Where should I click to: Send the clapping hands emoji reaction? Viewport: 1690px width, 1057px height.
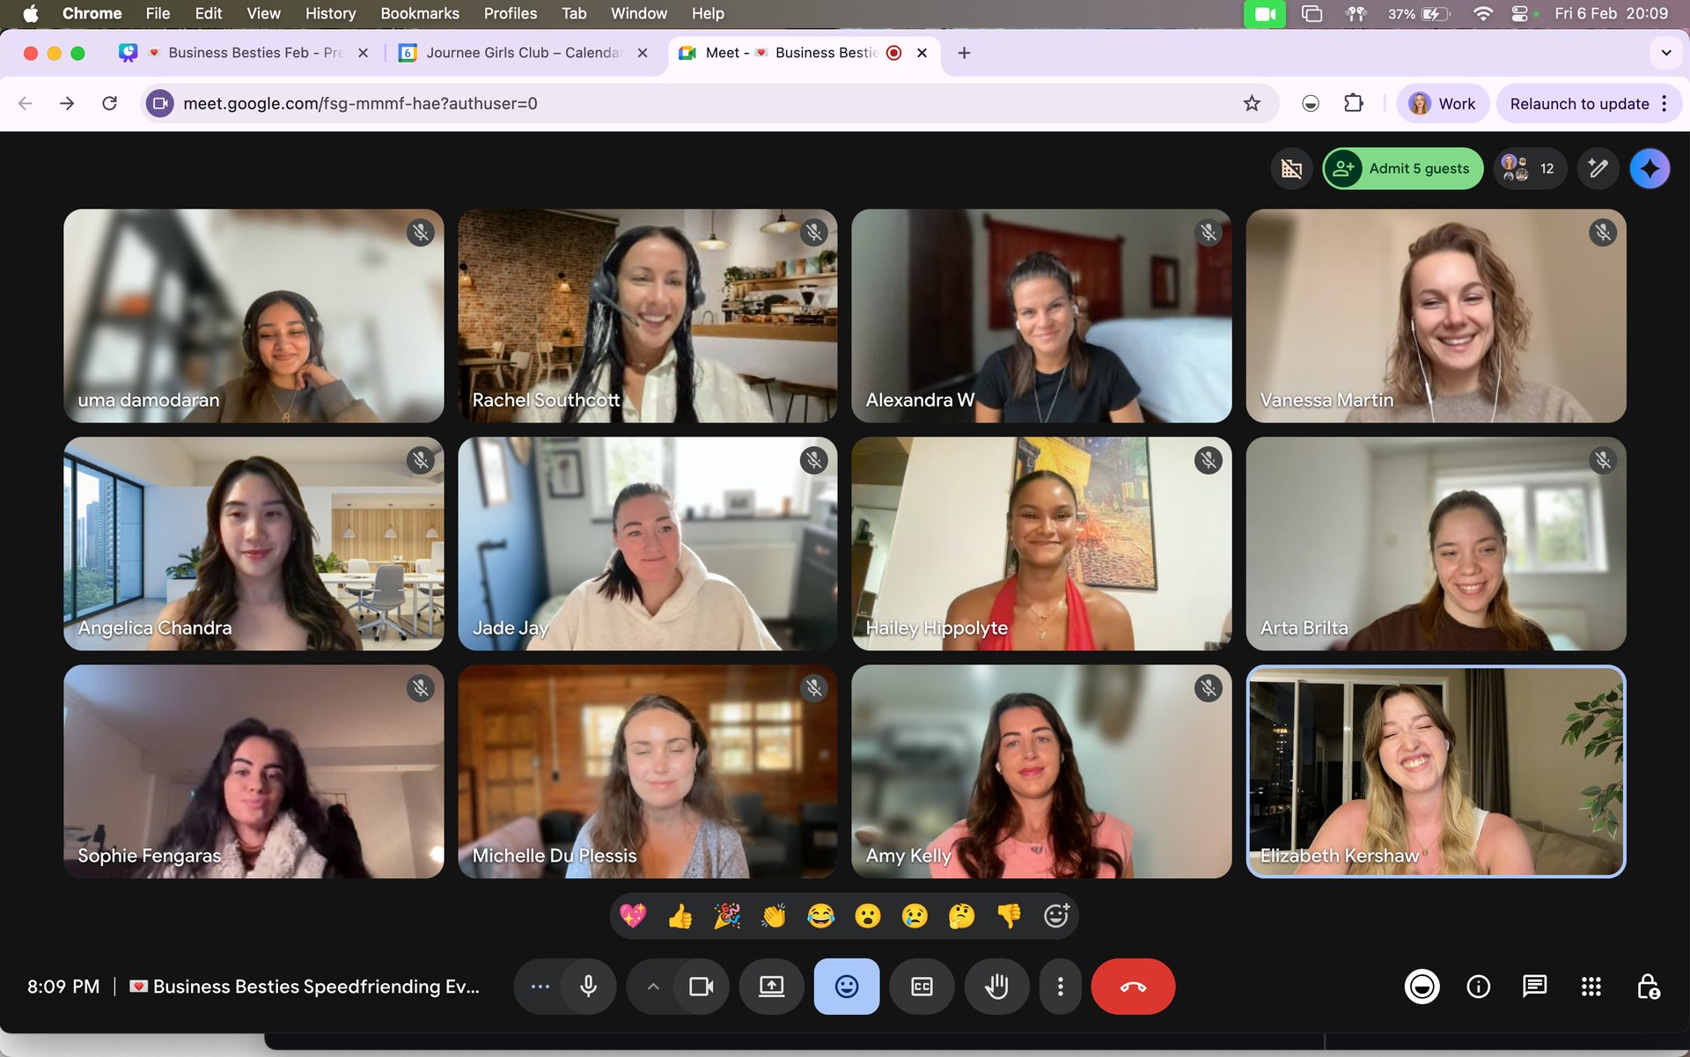pos(774,916)
